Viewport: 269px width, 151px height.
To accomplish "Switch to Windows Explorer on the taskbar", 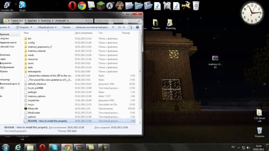I will pyautogui.click(x=30, y=147).
